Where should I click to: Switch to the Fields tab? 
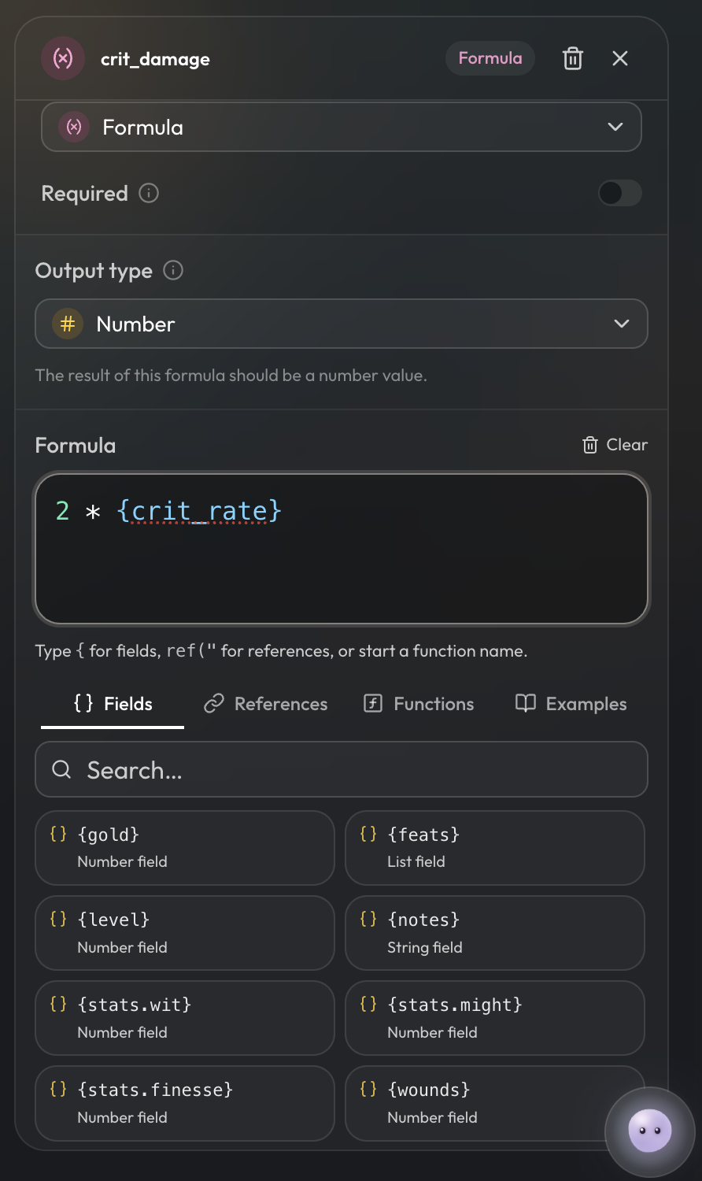tap(113, 704)
